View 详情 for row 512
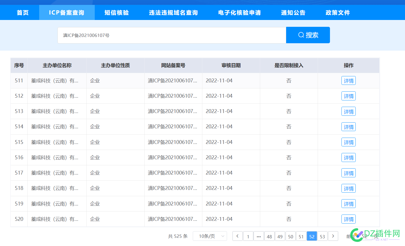The height and width of the screenshot is (246, 405). coord(349,96)
